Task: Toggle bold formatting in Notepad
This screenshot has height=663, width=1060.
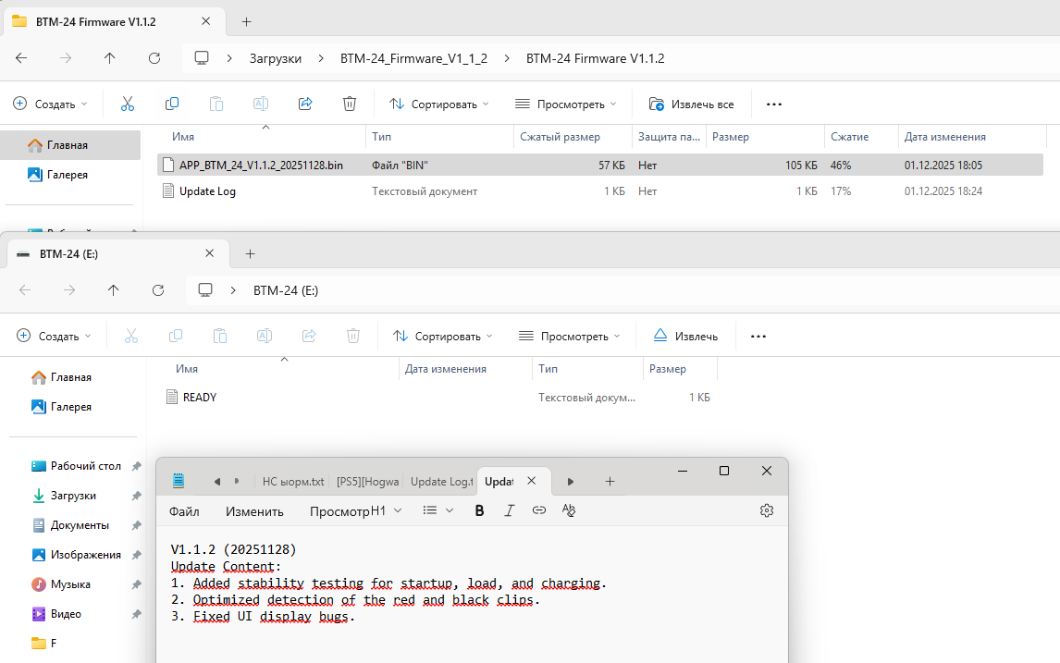Action: coord(479,511)
